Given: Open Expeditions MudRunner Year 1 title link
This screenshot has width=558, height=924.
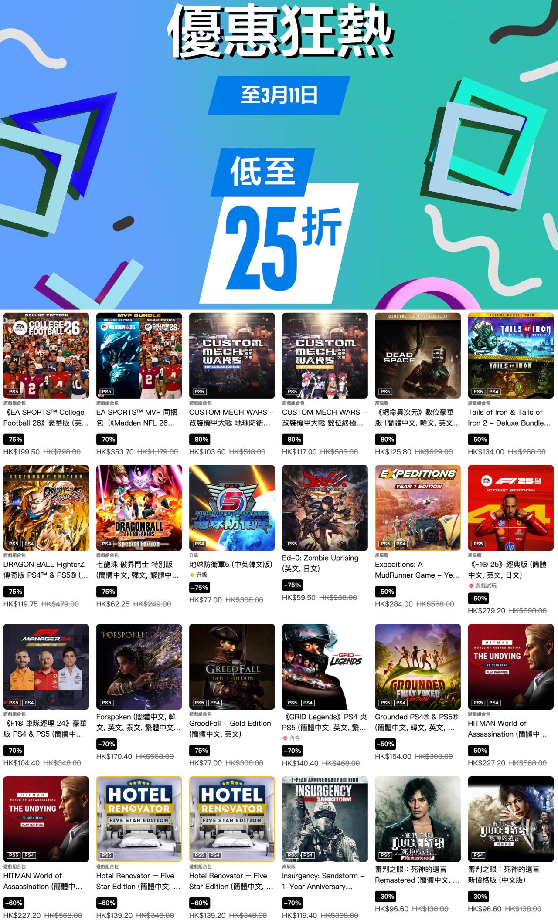Looking at the screenshot, I should point(417,570).
